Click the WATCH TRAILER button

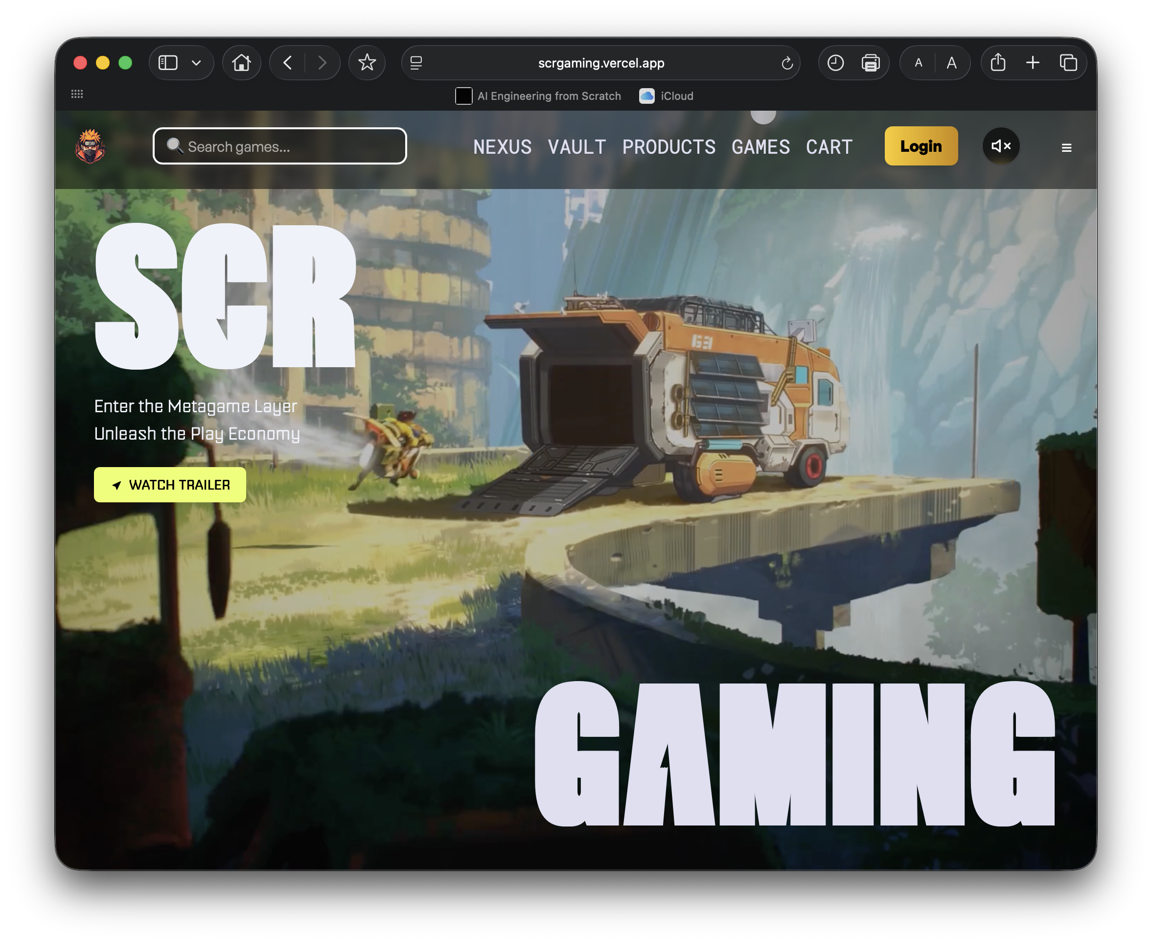[170, 485]
